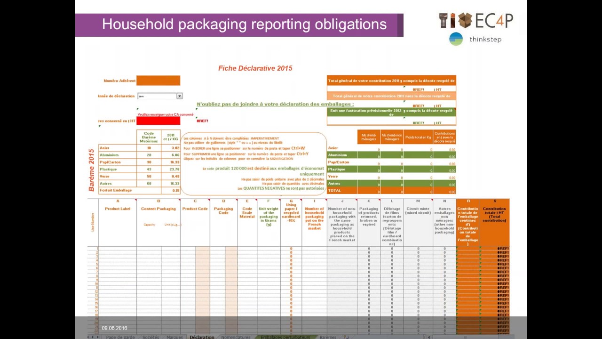The height and width of the screenshot is (339, 602).
Task: Click the Plastique row in the Barème table
Action: coord(139,169)
